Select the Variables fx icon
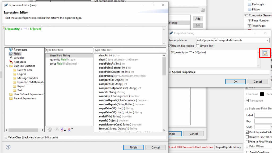 pos(11,58)
